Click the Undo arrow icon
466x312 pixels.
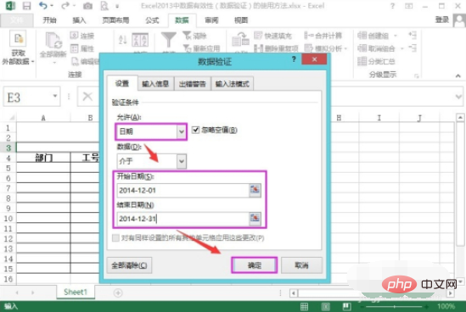(x=43, y=5)
